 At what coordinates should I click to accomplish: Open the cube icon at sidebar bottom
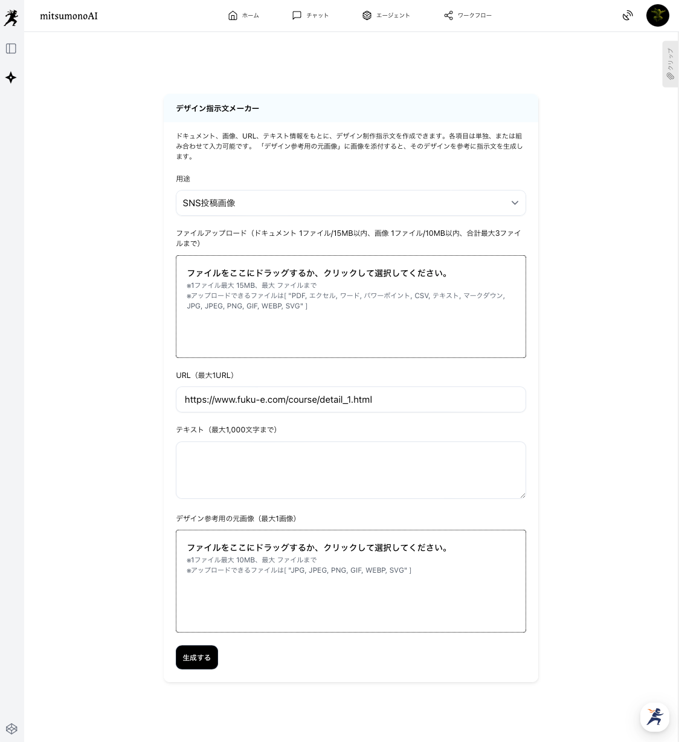click(11, 729)
